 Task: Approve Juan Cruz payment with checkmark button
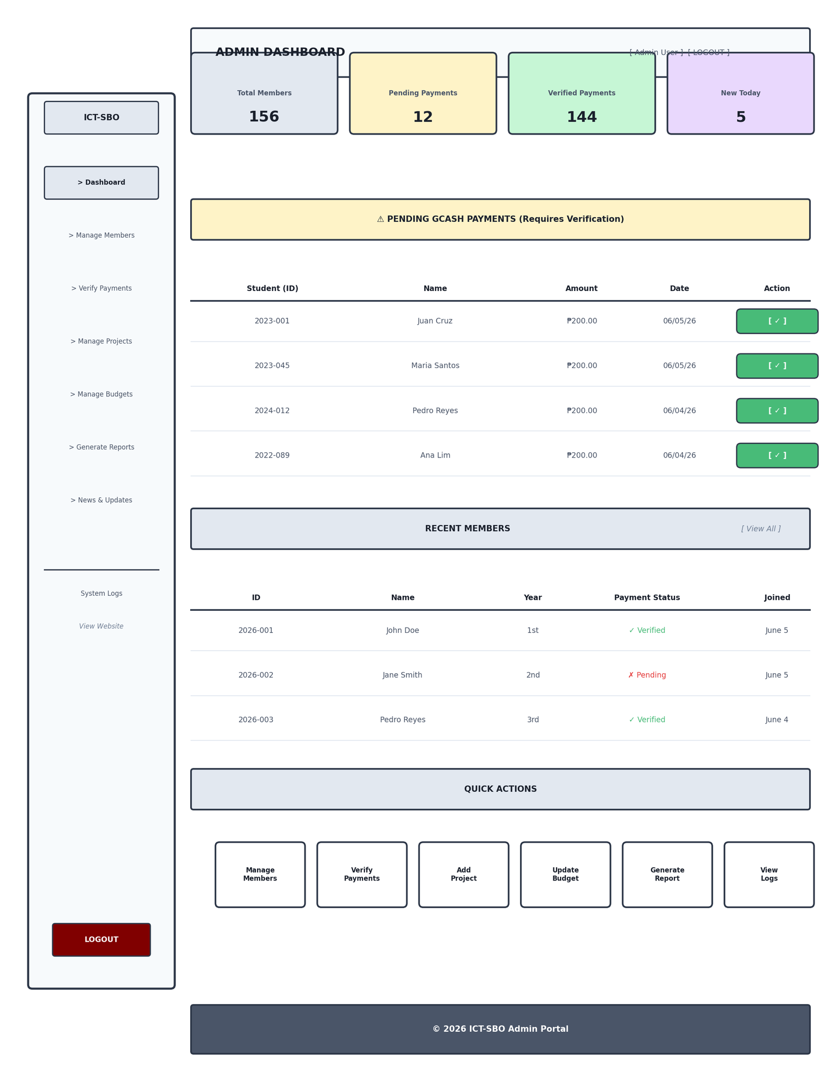point(777,321)
